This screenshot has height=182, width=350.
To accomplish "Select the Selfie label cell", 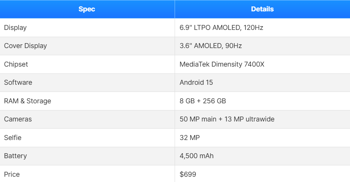I will (x=13, y=138).
